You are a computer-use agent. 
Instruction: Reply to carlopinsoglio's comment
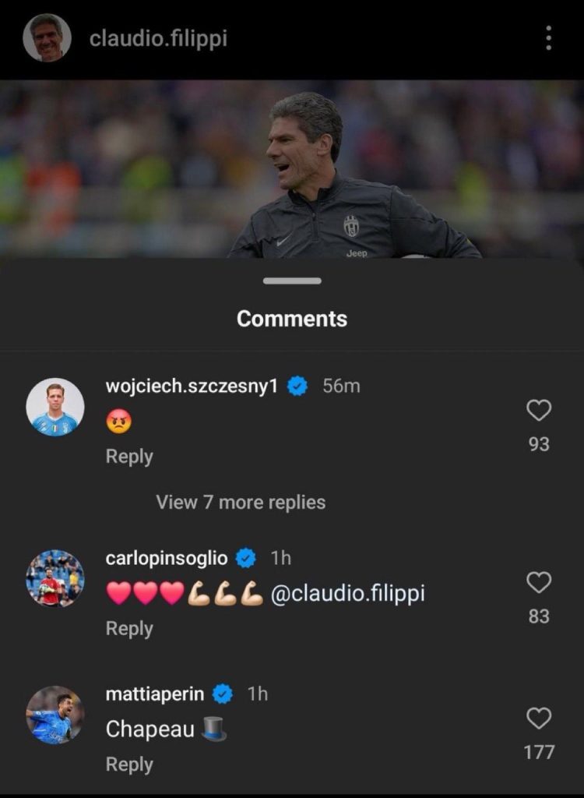pos(129,628)
